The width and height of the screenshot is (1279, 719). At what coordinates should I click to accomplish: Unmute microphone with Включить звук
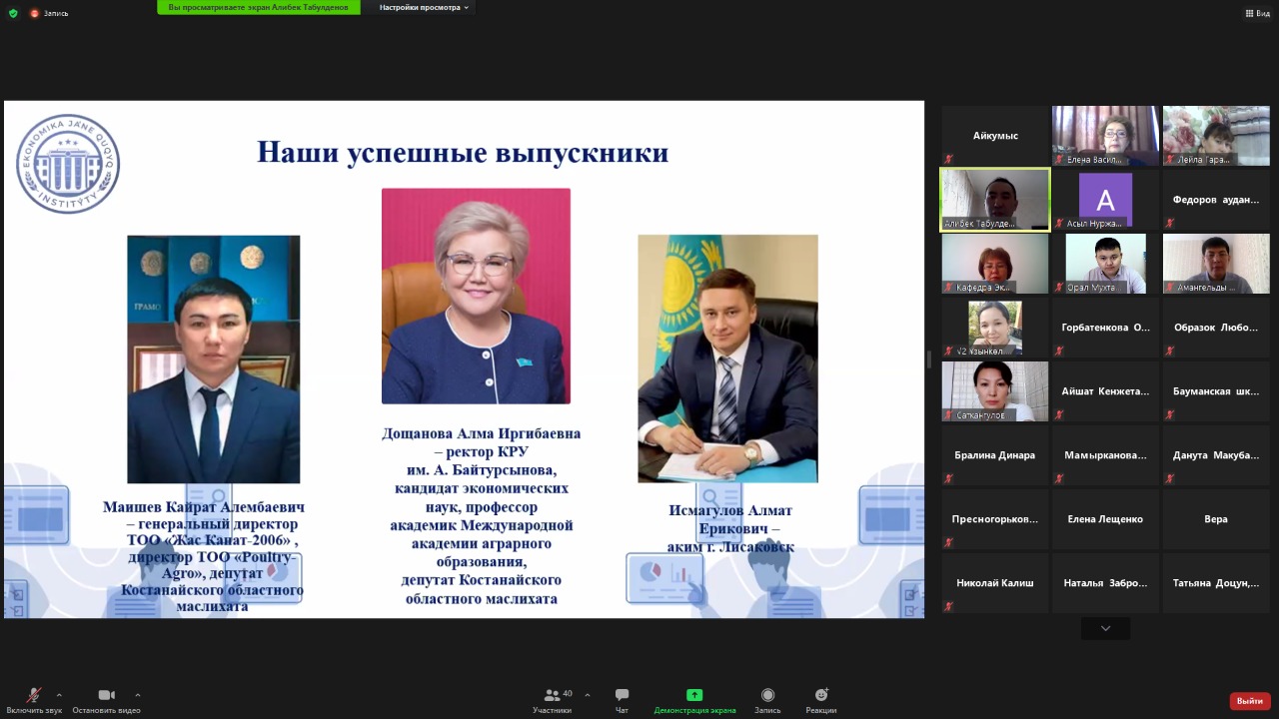click(34, 701)
